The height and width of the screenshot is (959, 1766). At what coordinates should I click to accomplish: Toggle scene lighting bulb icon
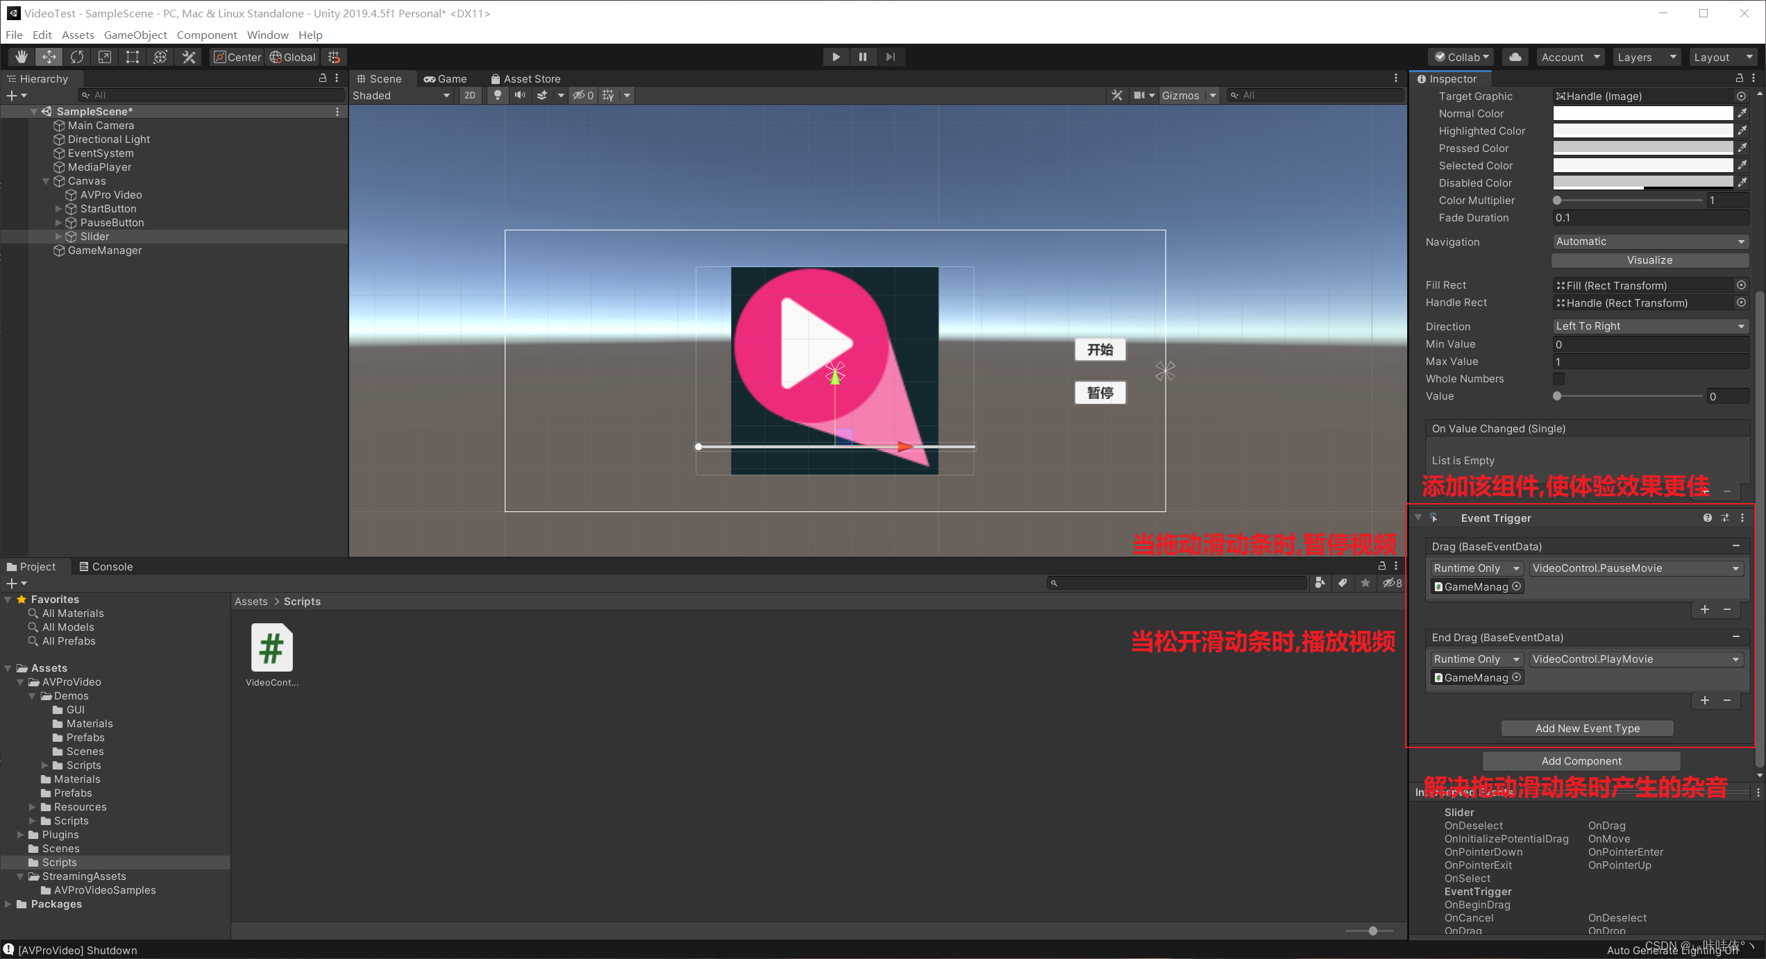pos(498,95)
